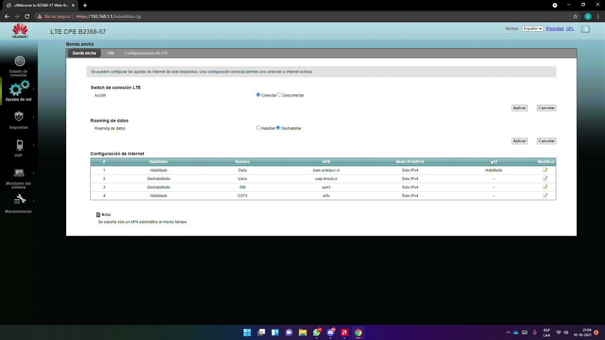605x340 pixels.
Task: Click the No es seguro warning
Action: click(x=54, y=16)
